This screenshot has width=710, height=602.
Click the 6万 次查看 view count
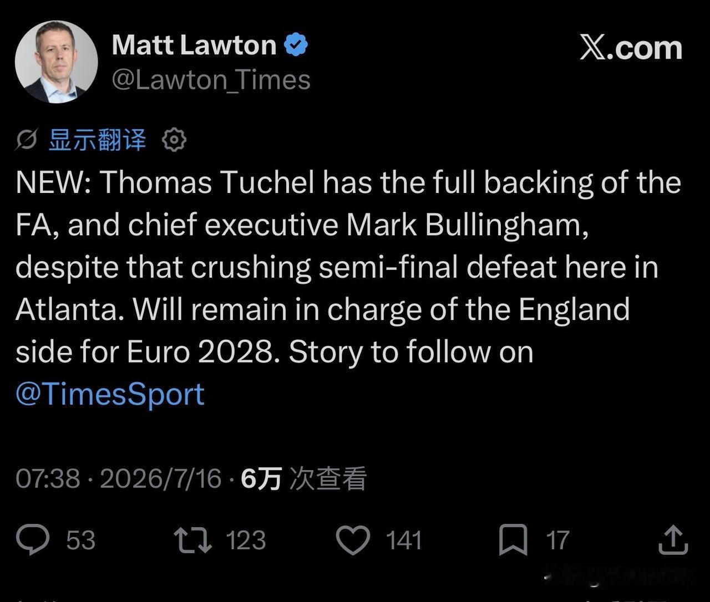[x=304, y=478]
